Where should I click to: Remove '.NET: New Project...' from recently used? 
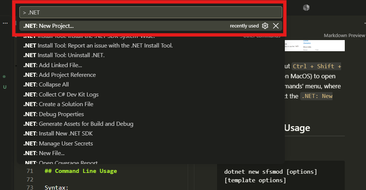pos(276,26)
